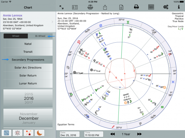
Task: Tap the Aries sign glyph on wheel
Action: click(169, 54)
